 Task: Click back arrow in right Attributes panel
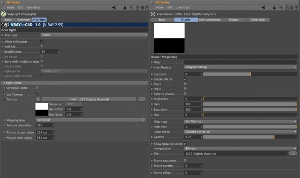263,7
